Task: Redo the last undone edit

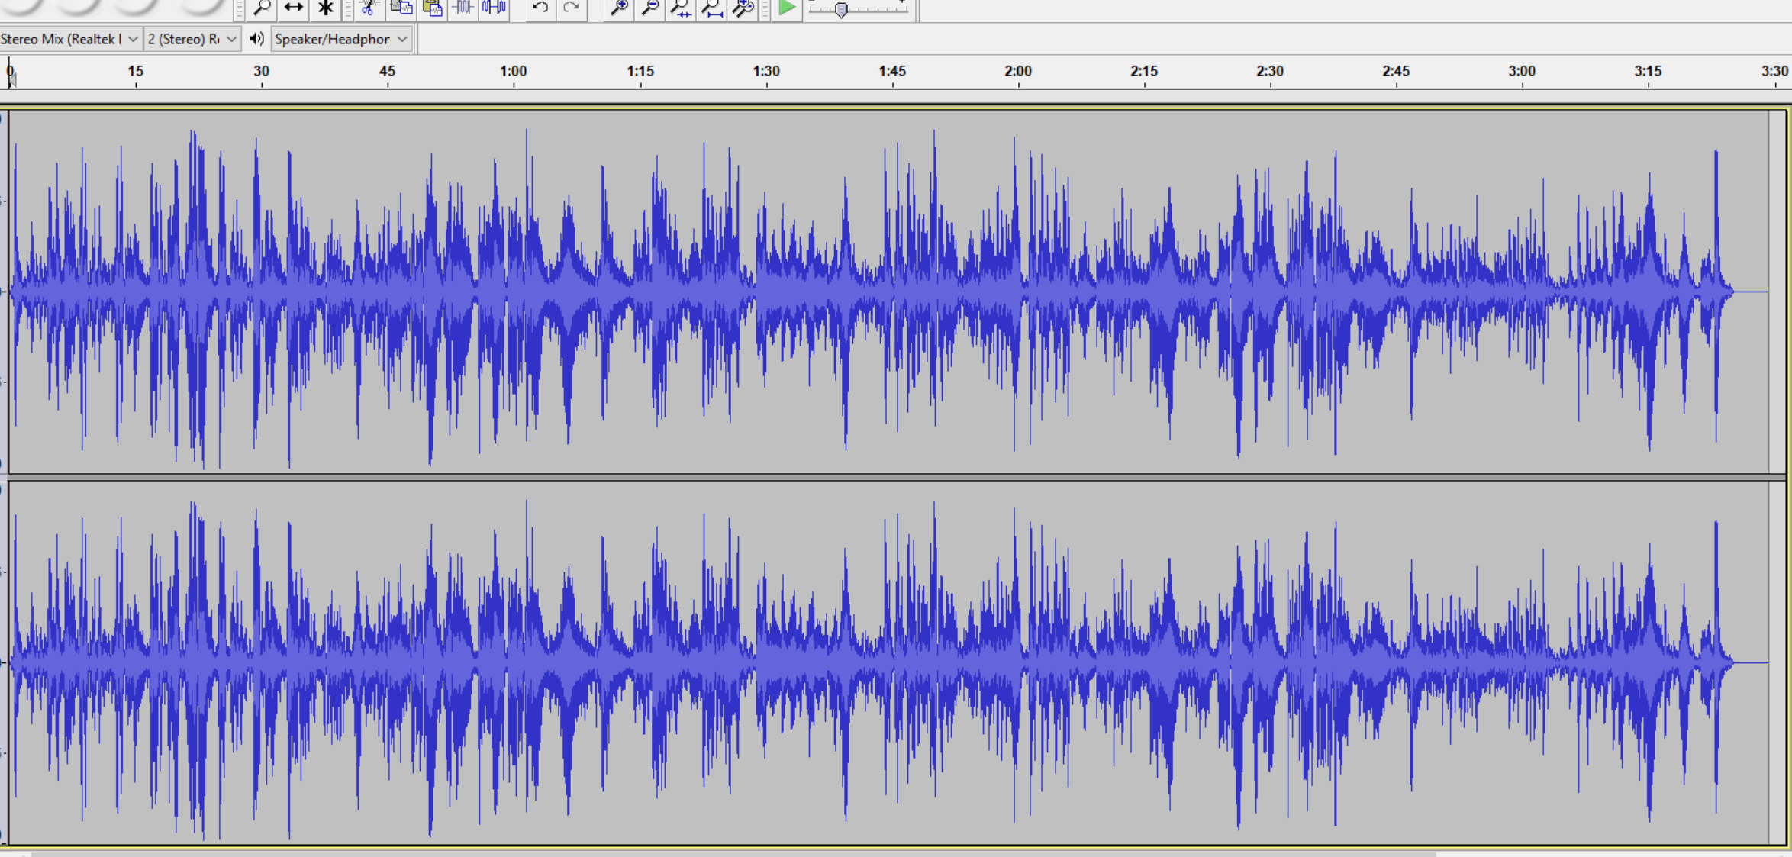Action: 572,8
